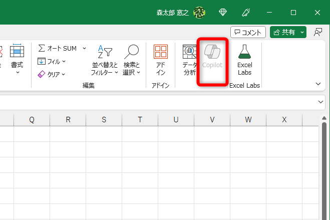
Task: Collapse the ribbon with the chevron
Action: pyautogui.click(x=317, y=83)
